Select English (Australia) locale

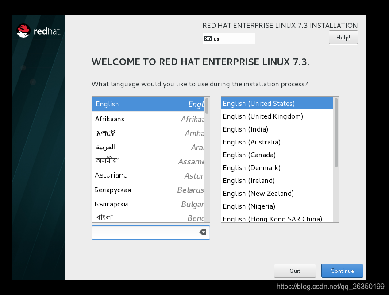[x=277, y=142]
